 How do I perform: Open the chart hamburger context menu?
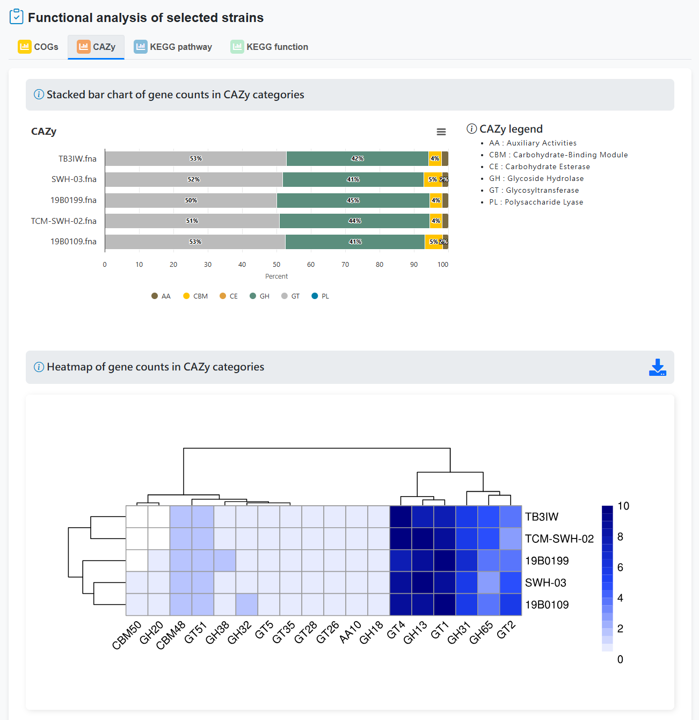tap(441, 132)
